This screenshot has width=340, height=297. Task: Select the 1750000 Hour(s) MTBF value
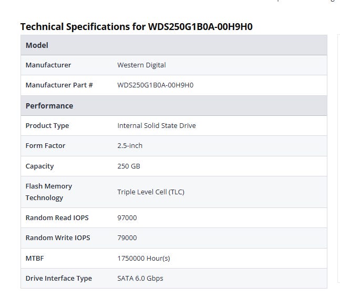[143, 259]
